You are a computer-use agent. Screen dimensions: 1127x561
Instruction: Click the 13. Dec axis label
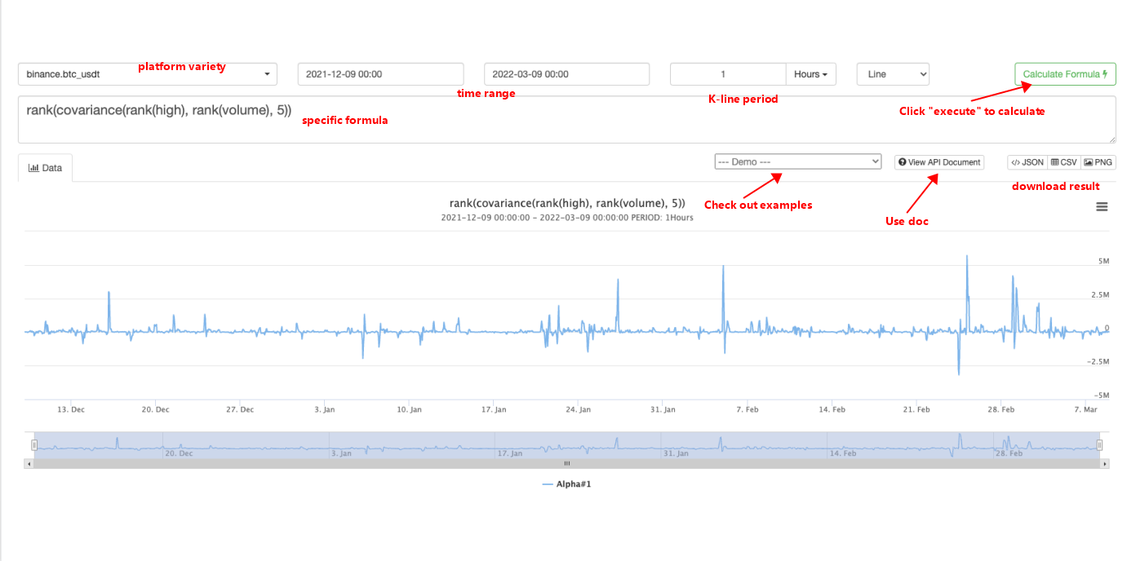pyautogui.click(x=71, y=409)
